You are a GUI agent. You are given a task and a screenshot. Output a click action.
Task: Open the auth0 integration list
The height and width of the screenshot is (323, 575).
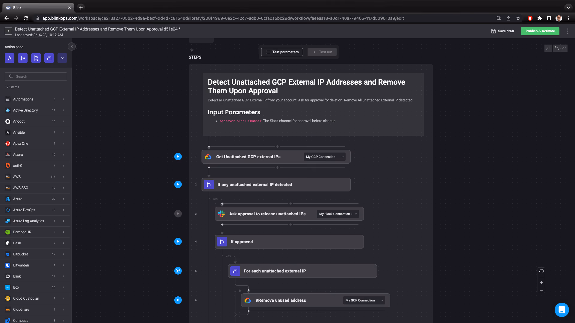pos(35,166)
